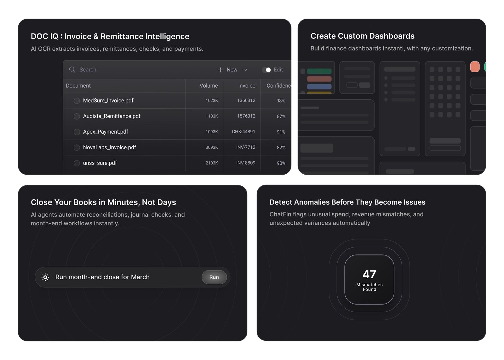Image resolution: width=504 pixels, height=360 pixels.
Task: Click the green bar in dashboard widget
Action: pos(319,71)
